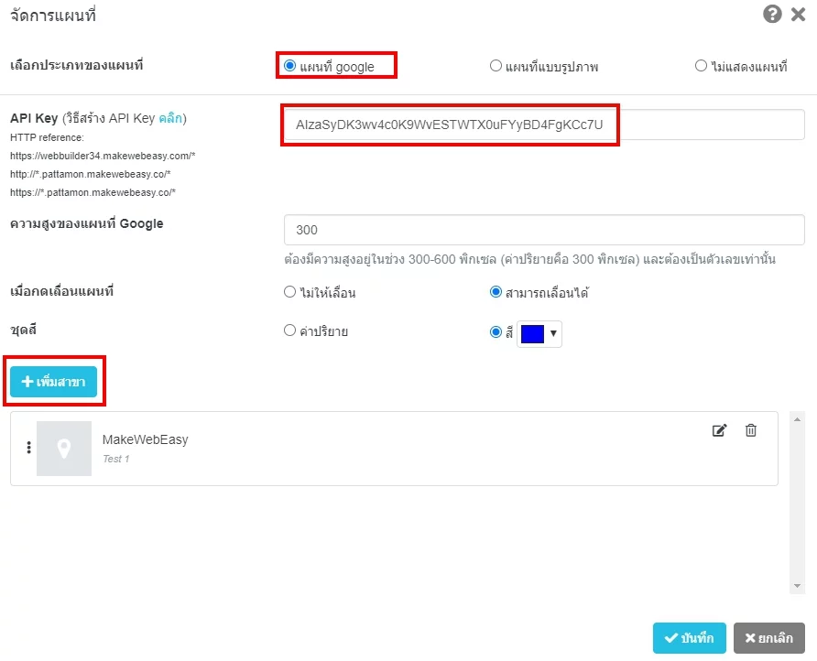
Task: Click the API Key input field
Action: click(x=544, y=125)
